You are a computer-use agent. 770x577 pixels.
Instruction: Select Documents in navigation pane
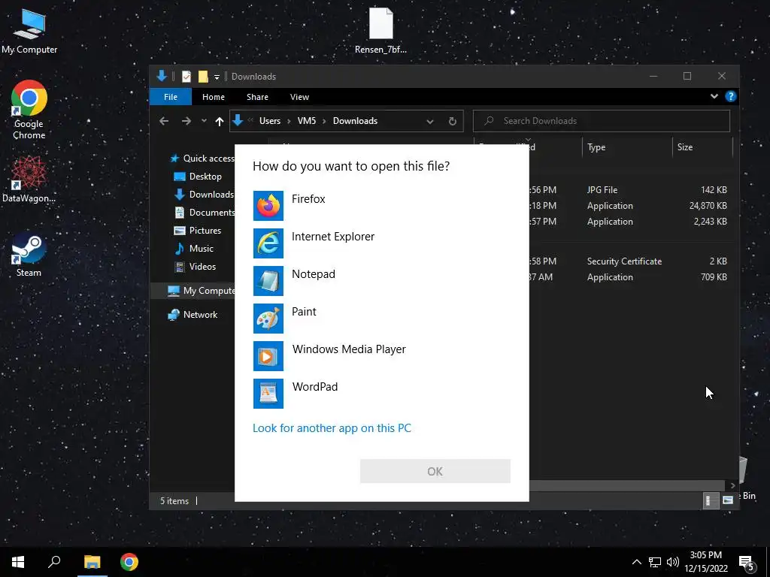(x=204, y=213)
